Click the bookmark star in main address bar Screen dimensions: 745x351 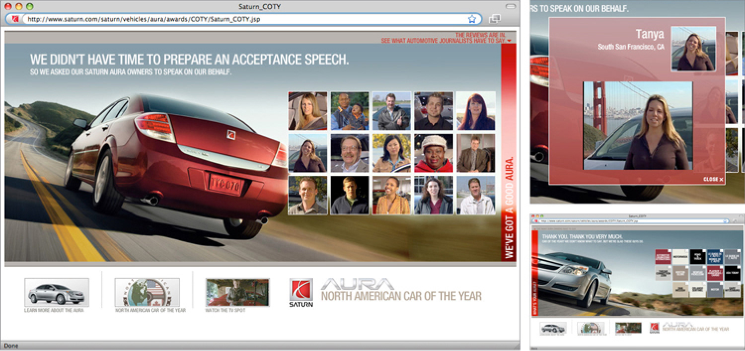click(472, 19)
